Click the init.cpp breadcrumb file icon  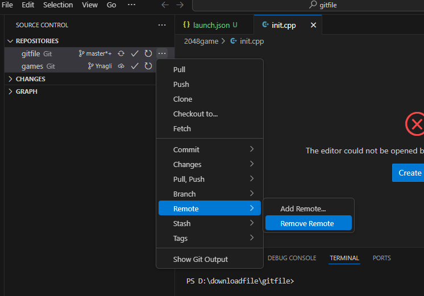coord(234,41)
